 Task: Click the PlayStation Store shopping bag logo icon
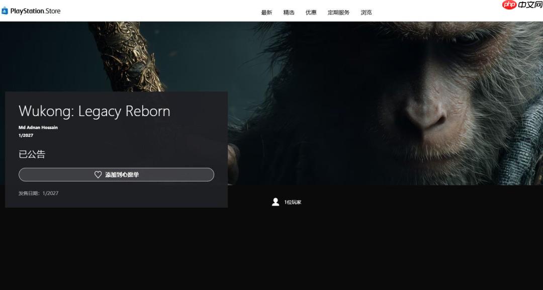[5, 11]
